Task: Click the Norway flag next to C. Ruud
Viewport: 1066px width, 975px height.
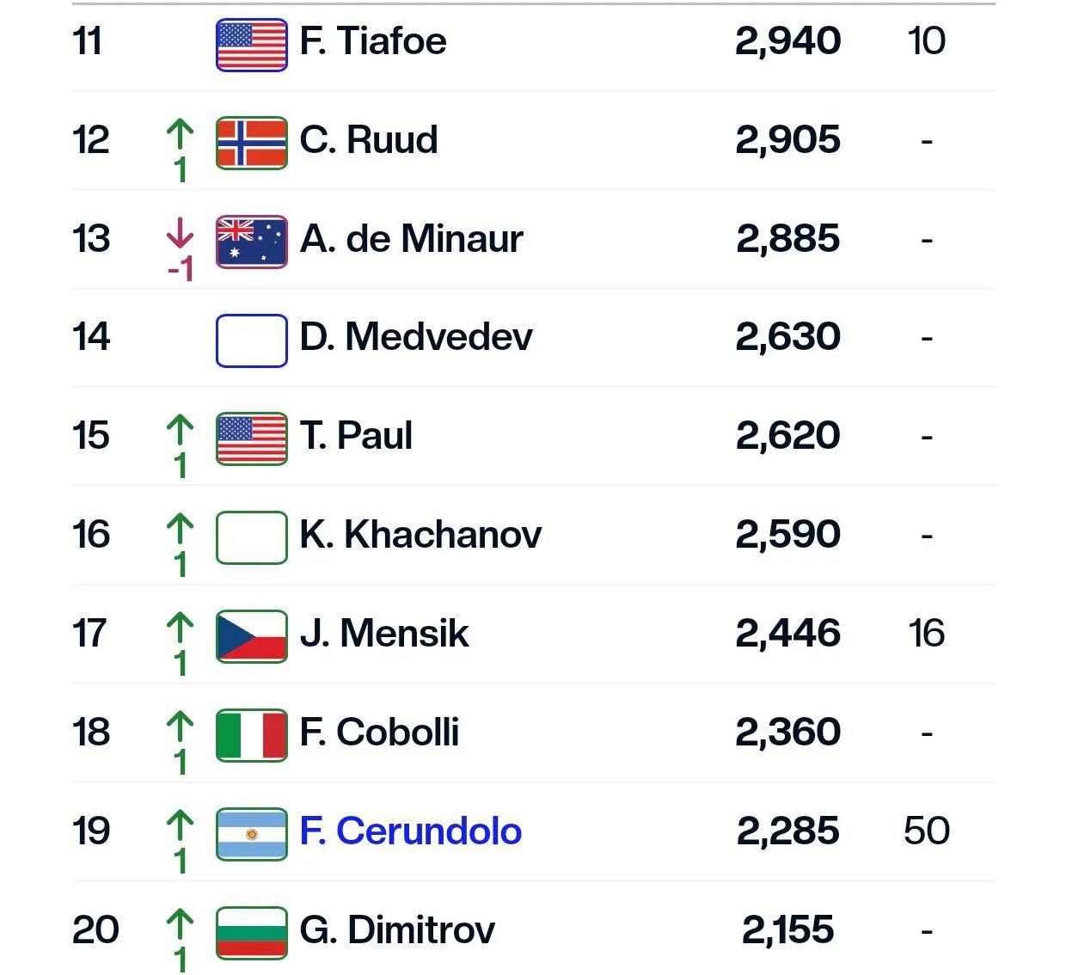Action: [x=251, y=144]
